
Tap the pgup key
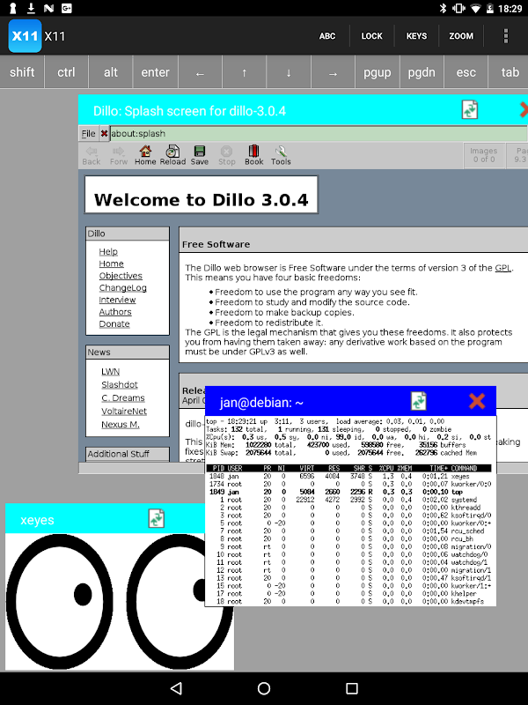click(378, 72)
